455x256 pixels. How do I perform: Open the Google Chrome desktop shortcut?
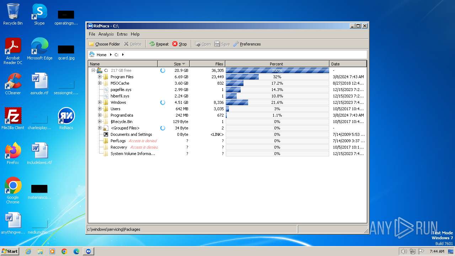(13, 191)
